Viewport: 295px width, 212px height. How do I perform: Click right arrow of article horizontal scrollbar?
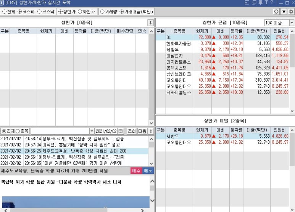[142, 210]
